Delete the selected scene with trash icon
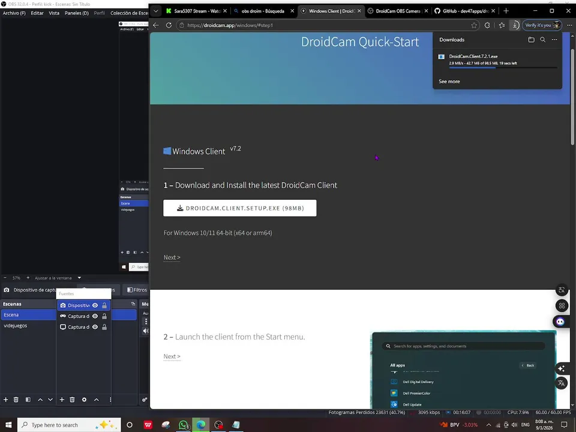 click(16, 400)
